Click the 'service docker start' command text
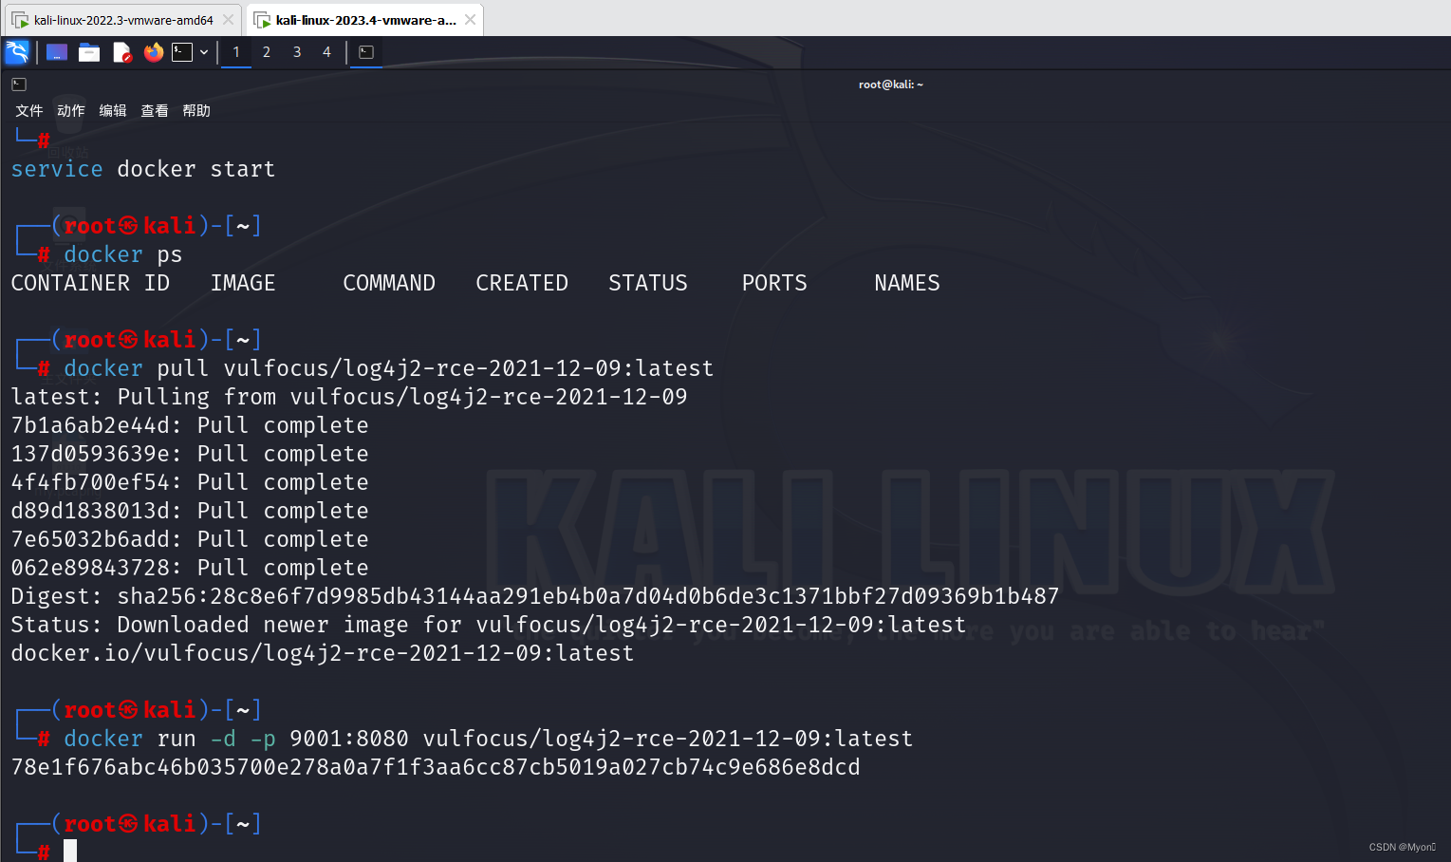The image size is (1451, 862). tap(143, 169)
